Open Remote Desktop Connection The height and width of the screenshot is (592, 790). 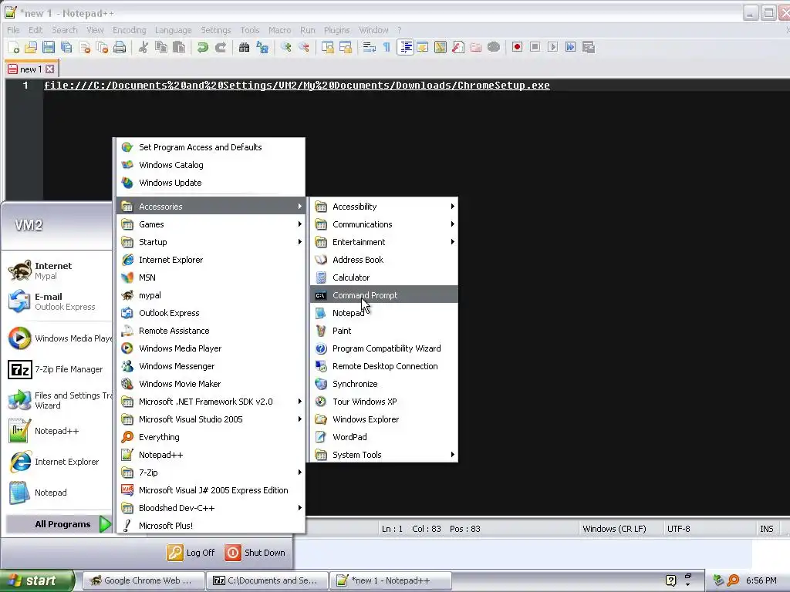point(384,366)
